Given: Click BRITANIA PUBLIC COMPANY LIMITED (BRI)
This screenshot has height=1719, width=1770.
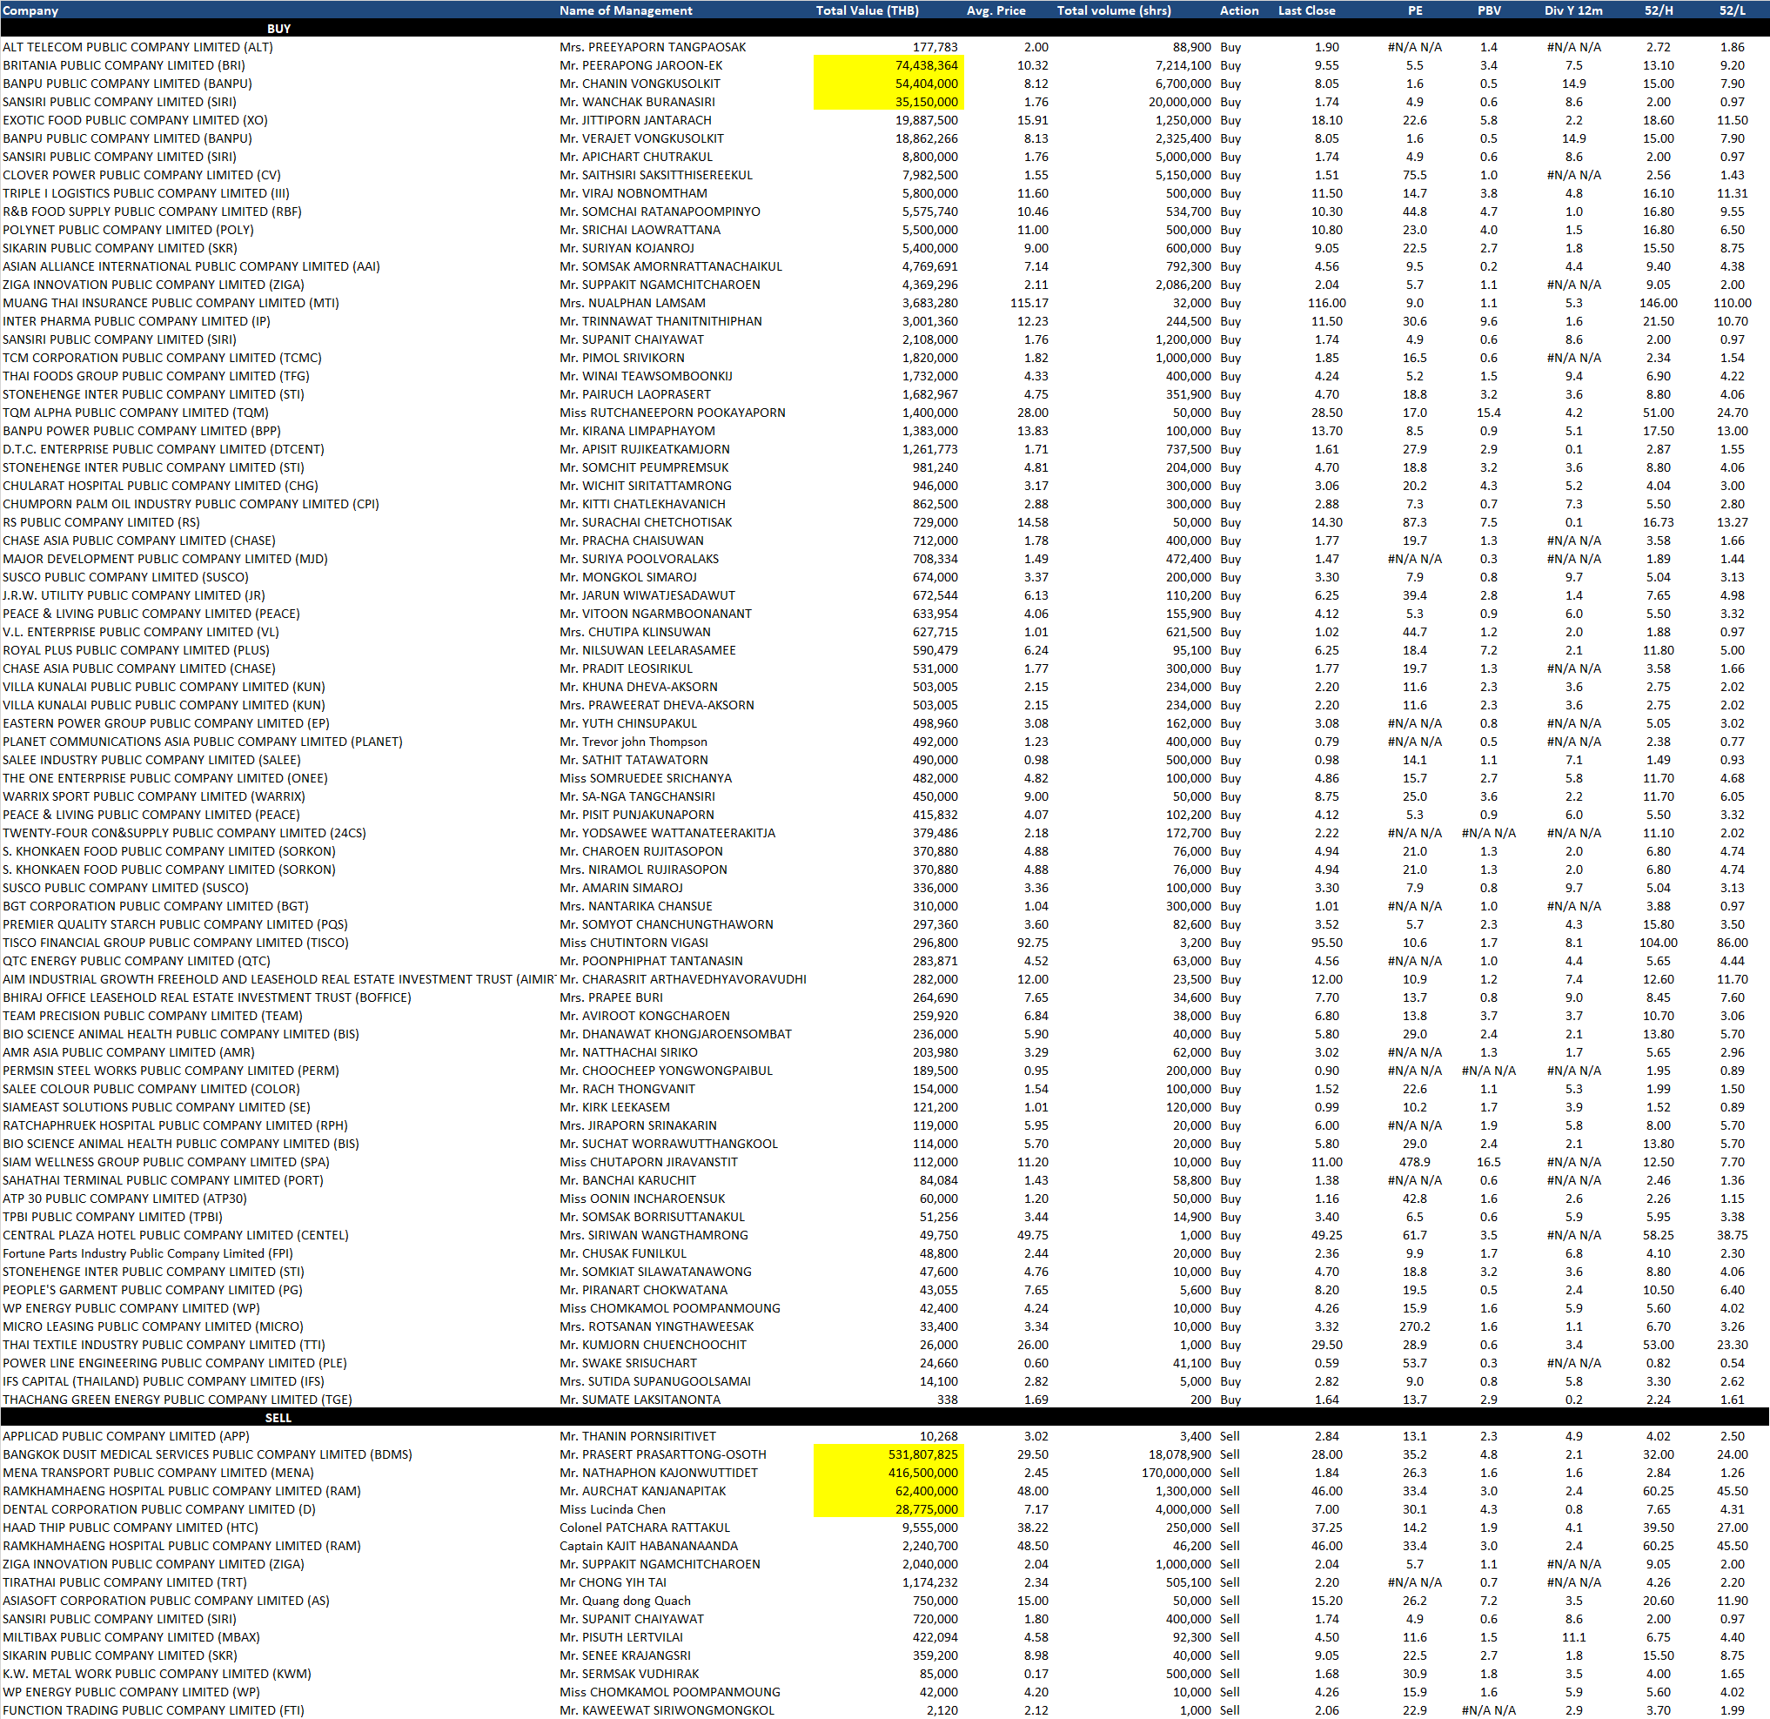Looking at the screenshot, I should tap(124, 65).
